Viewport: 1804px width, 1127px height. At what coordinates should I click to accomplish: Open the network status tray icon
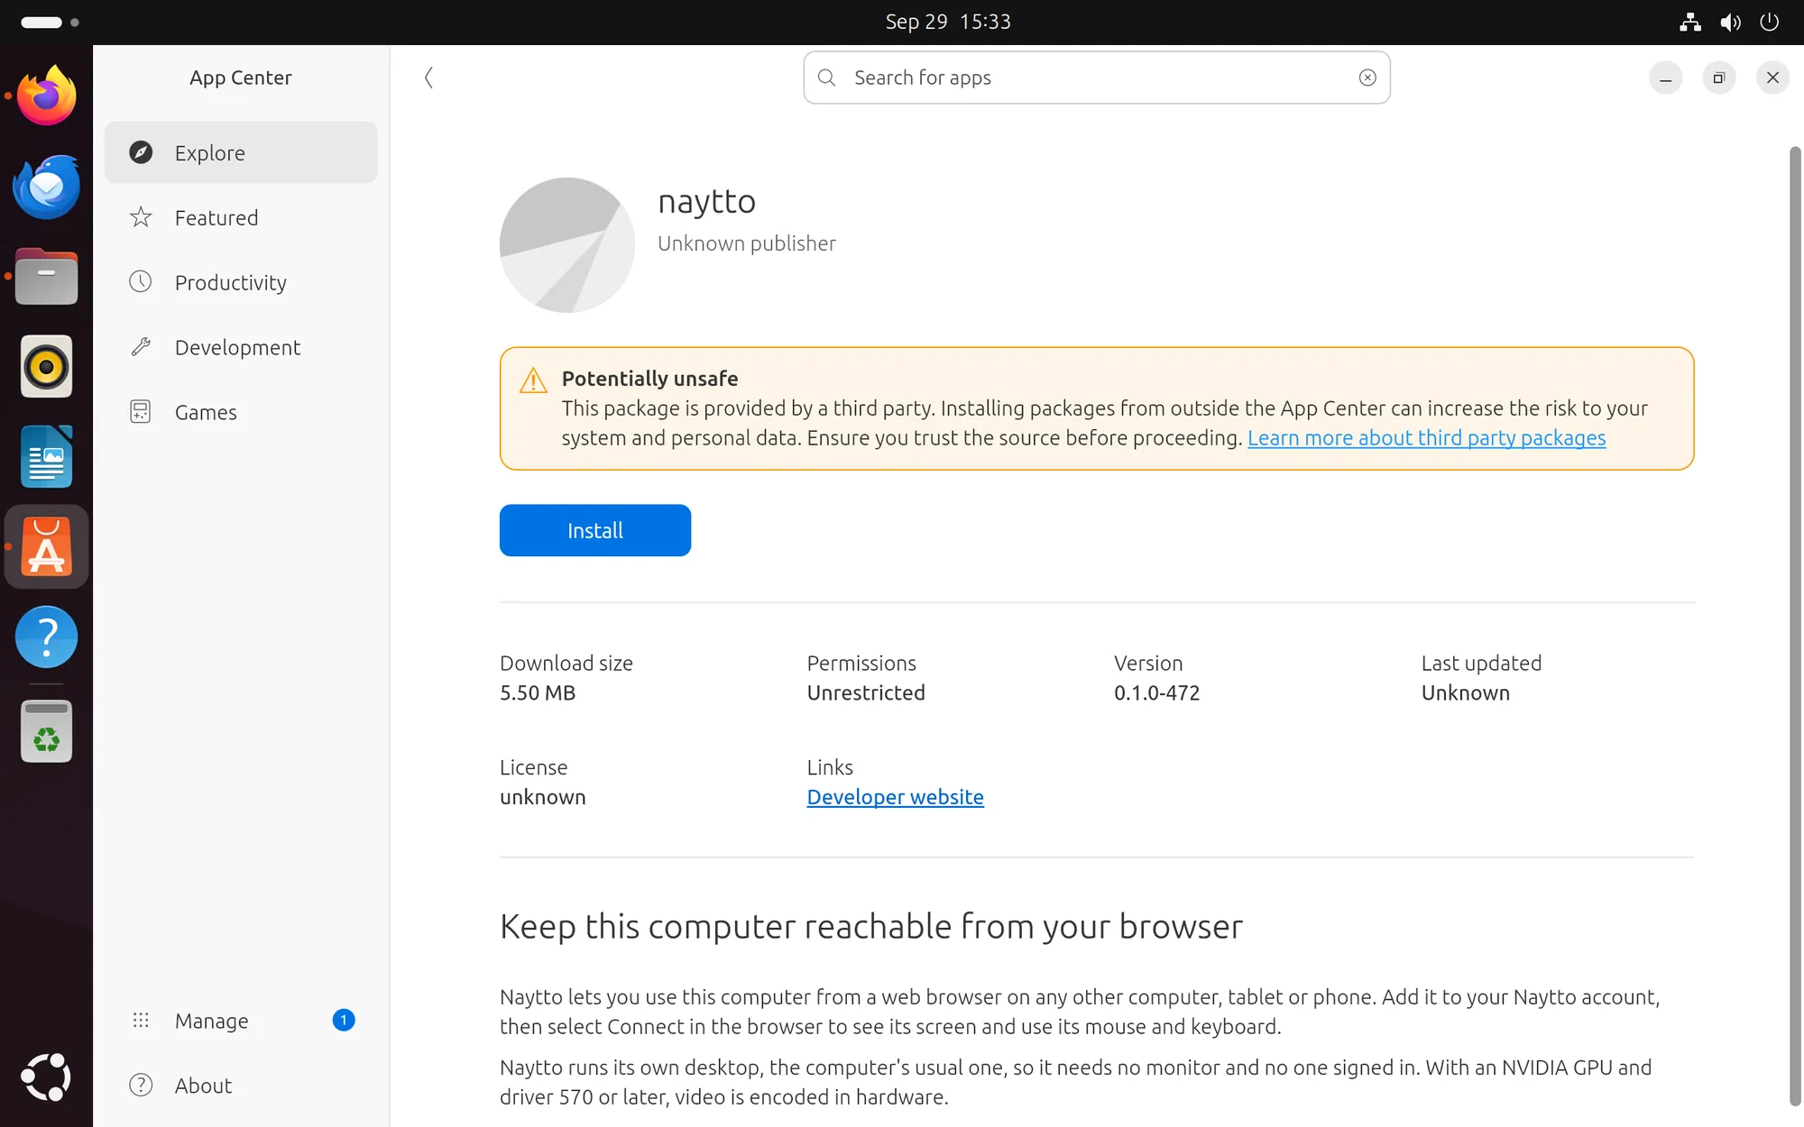point(1690,22)
